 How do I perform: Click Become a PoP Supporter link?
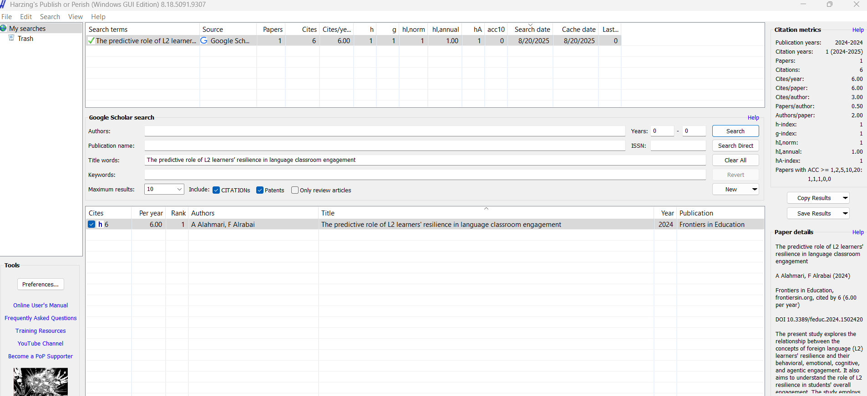point(41,356)
